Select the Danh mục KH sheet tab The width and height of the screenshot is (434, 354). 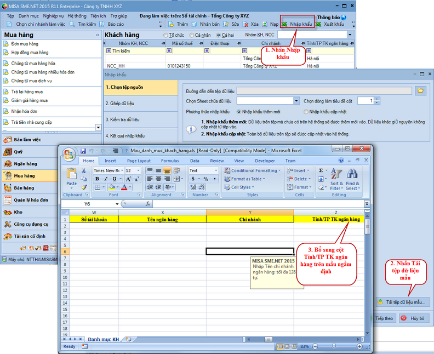[x=103, y=339]
